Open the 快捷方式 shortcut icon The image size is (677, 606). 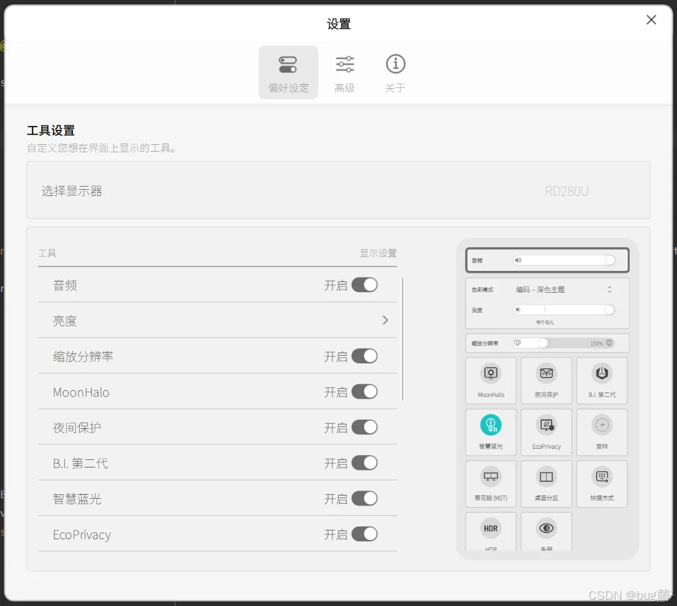click(x=602, y=476)
